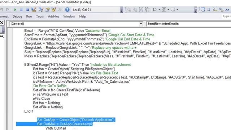Click the Send to Back icon

135,10
